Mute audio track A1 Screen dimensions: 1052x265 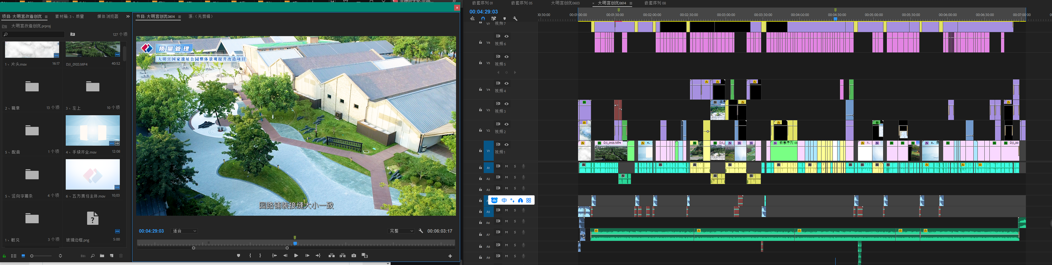[x=506, y=166]
